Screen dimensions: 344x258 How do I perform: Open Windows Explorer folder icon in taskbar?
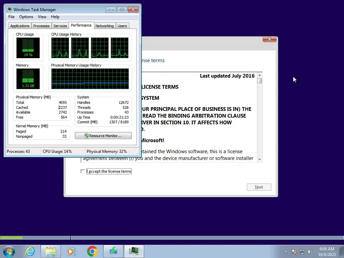click(51, 251)
